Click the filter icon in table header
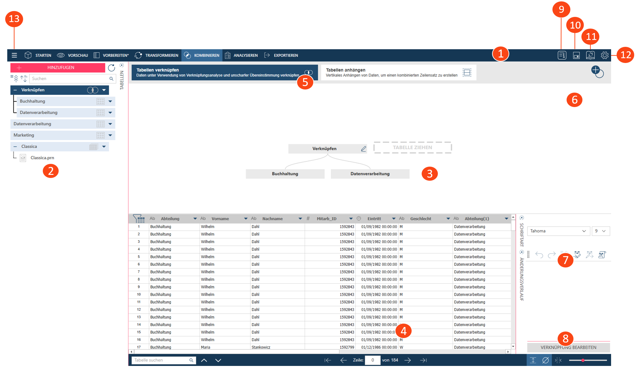Image resolution: width=638 pixels, height=368 pixels. click(139, 219)
